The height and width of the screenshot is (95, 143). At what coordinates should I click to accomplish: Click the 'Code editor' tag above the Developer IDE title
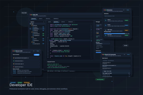point(13,83)
